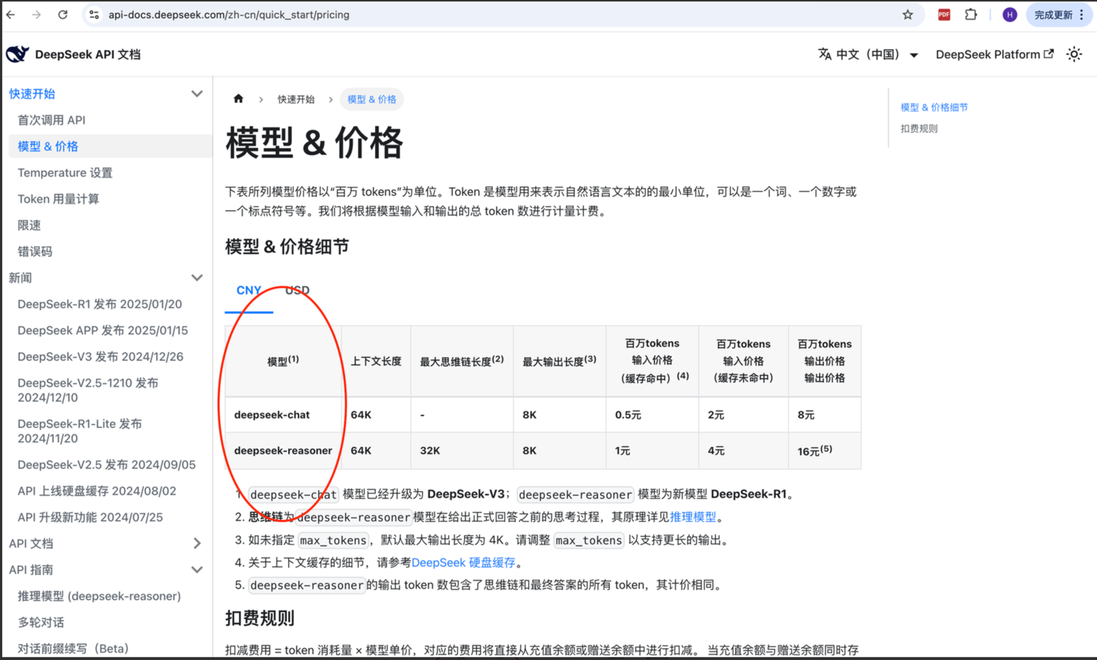
Task: Bookmark this page with the star icon
Action: (907, 14)
